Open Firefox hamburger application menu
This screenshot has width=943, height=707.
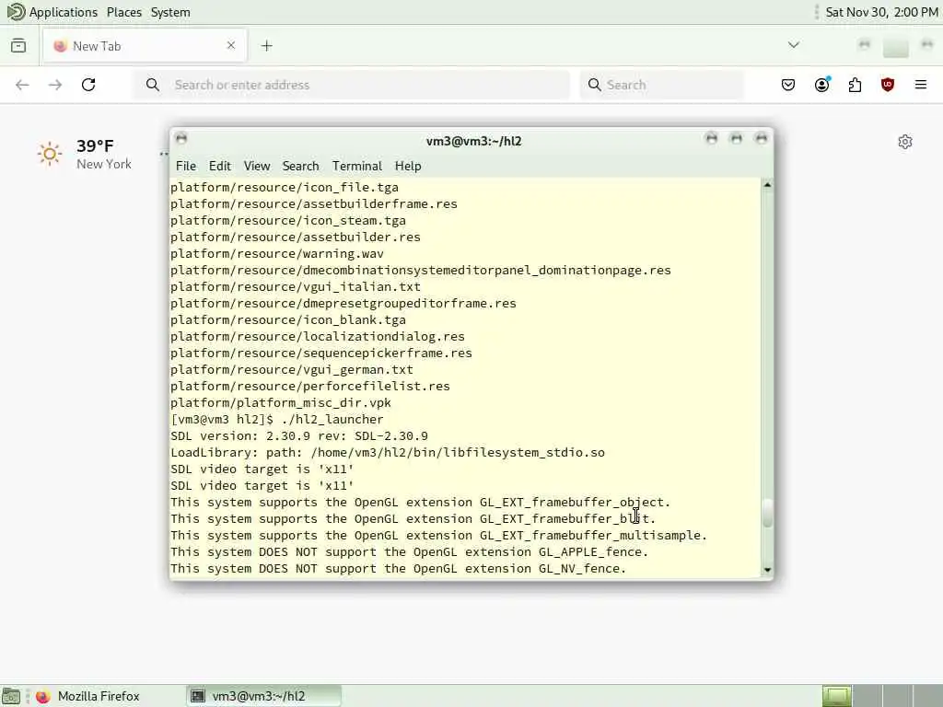[921, 85]
